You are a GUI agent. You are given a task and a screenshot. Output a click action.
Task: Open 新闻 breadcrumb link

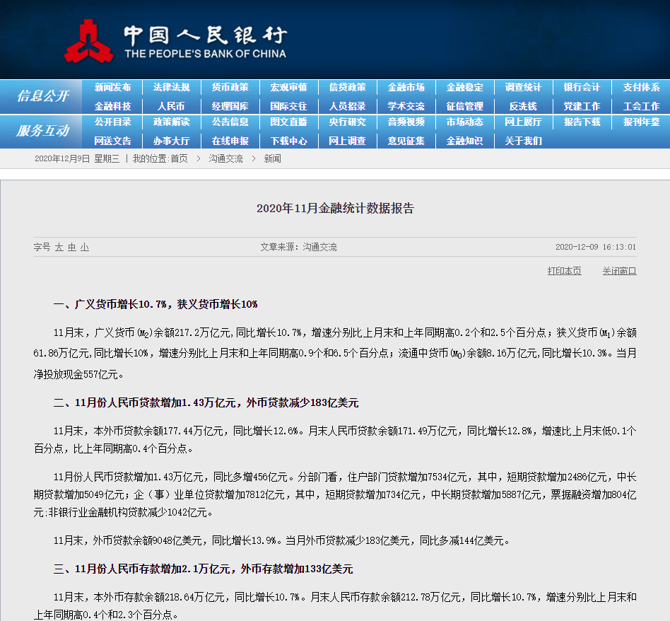pyautogui.click(x=272, y=158)
